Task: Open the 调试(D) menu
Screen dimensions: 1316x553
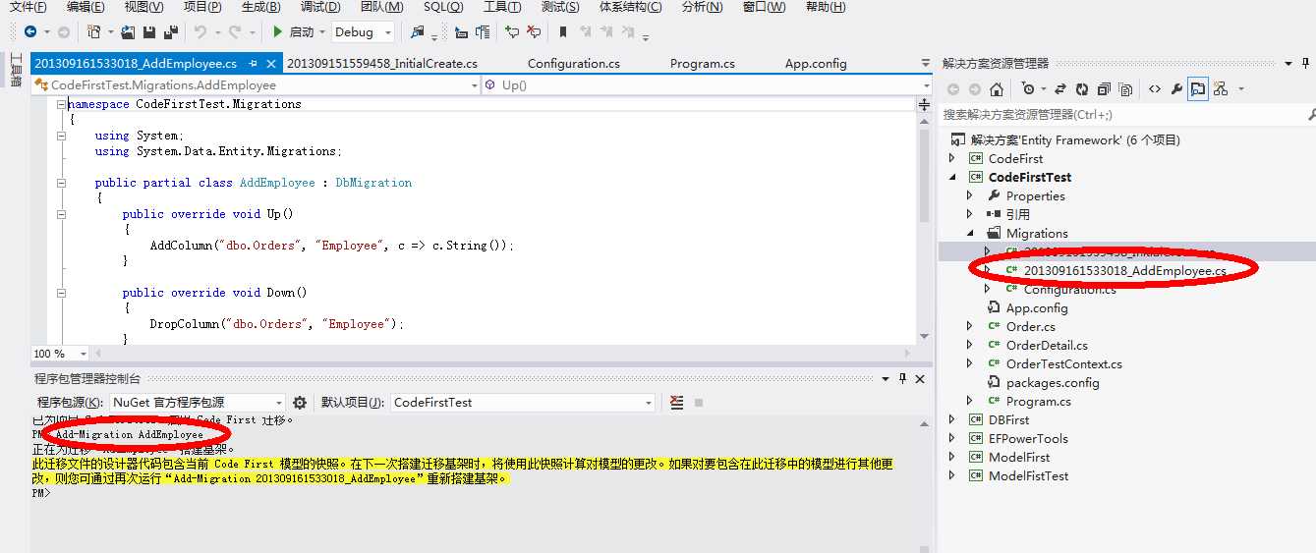Action: pos(320,7)
